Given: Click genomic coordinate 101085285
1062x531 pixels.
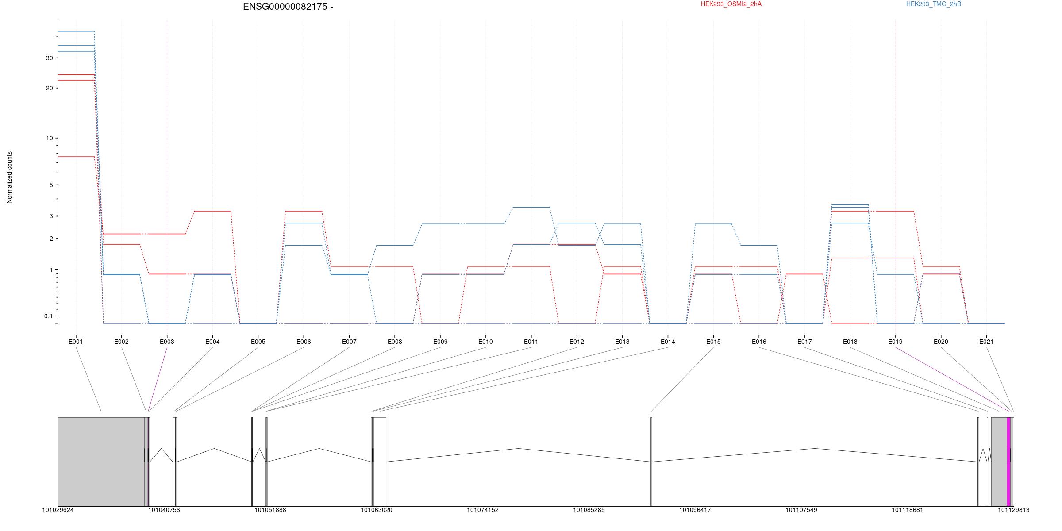Looking at the screenshot, I should pyautogui.click(x=589, y=510).
